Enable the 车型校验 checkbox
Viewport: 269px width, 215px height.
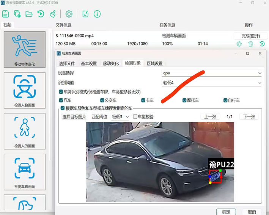tap(135, 117)
